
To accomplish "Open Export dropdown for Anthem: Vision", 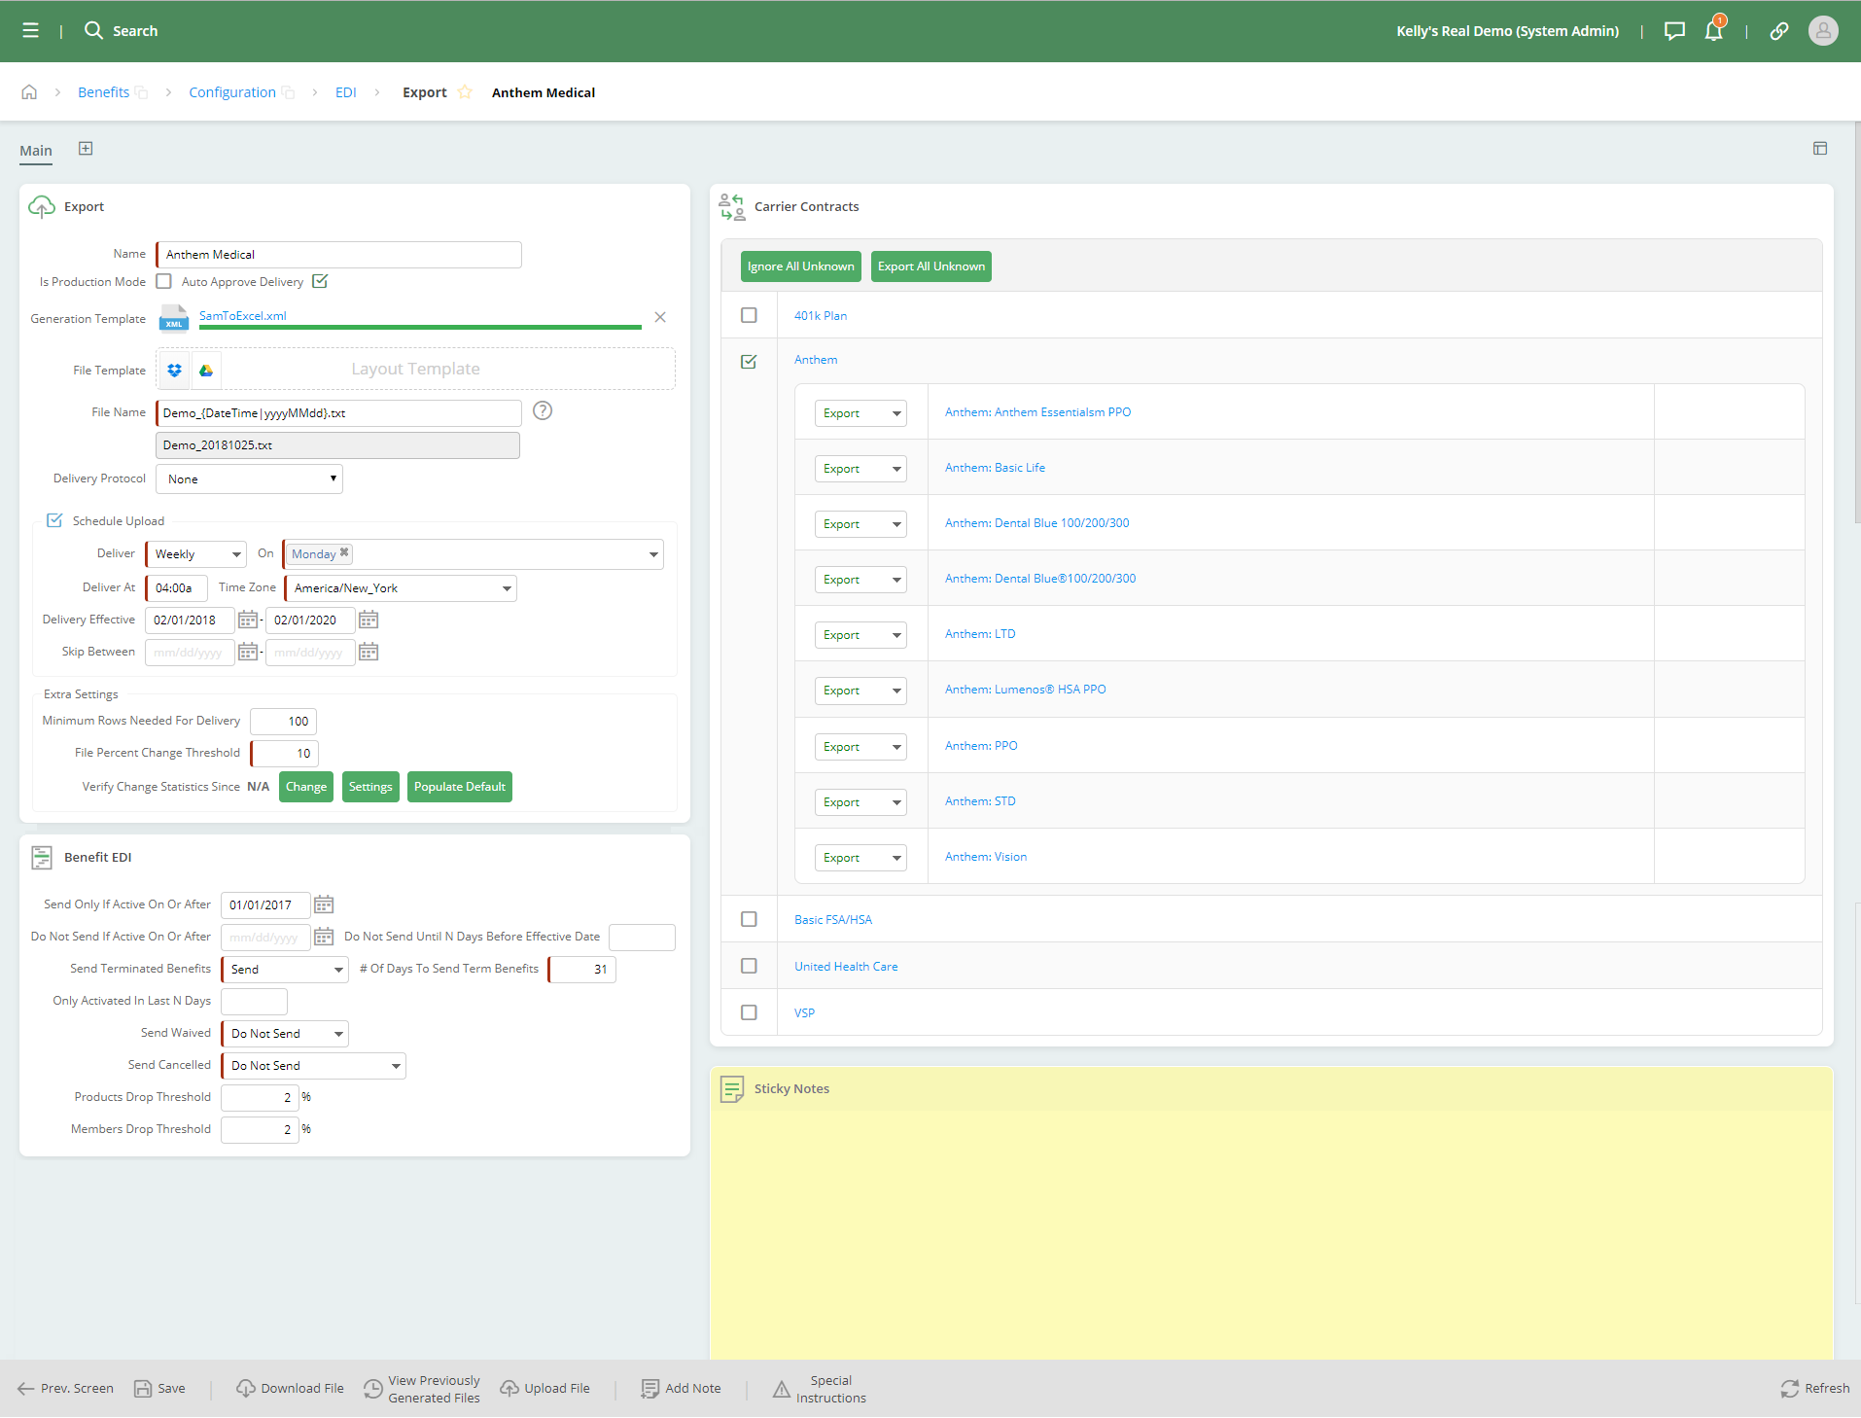I will coord(860,858).
